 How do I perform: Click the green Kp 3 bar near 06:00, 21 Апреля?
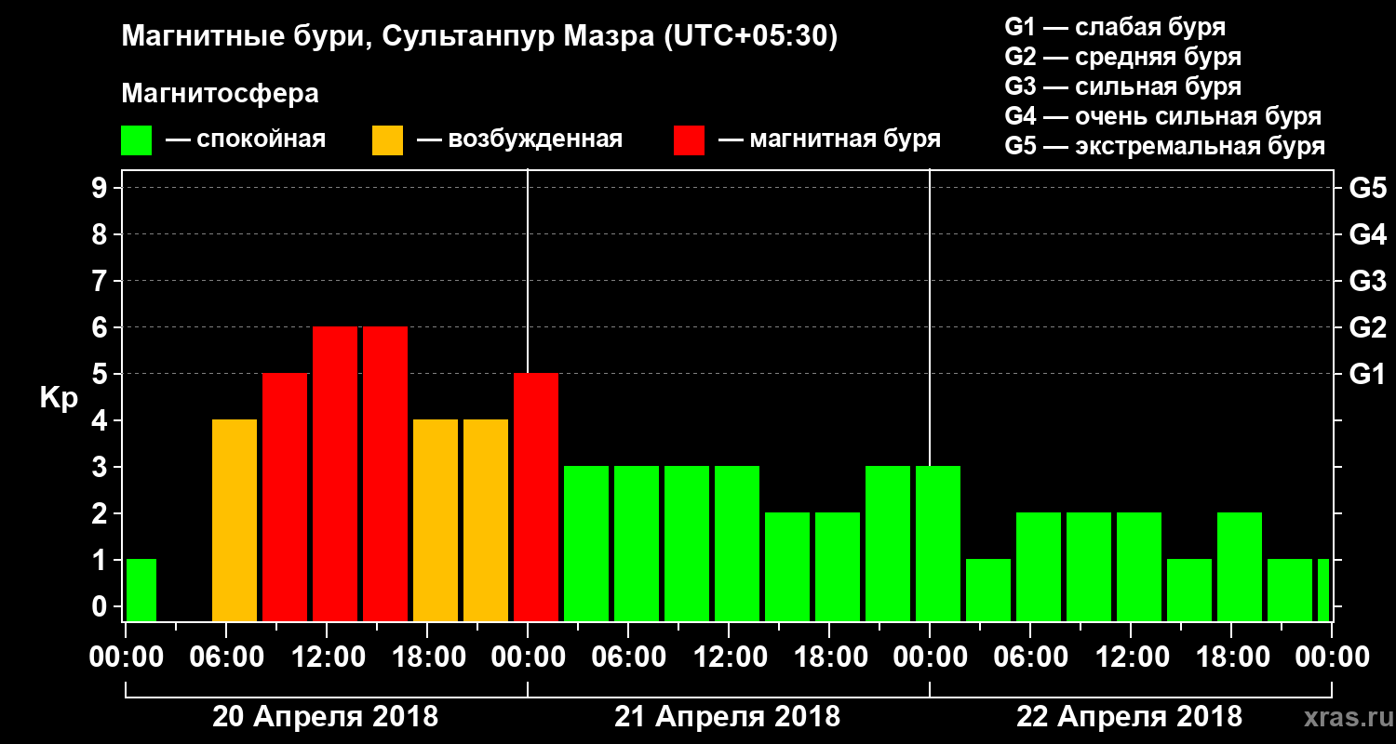[x=637, y=543]
